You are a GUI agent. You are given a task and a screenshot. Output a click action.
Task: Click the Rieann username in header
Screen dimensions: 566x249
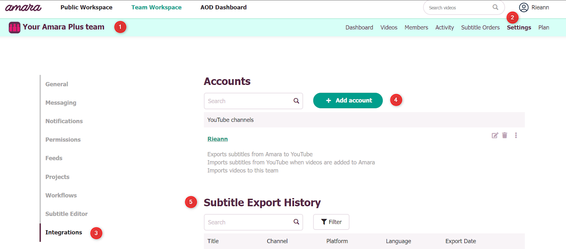point(540,7)
